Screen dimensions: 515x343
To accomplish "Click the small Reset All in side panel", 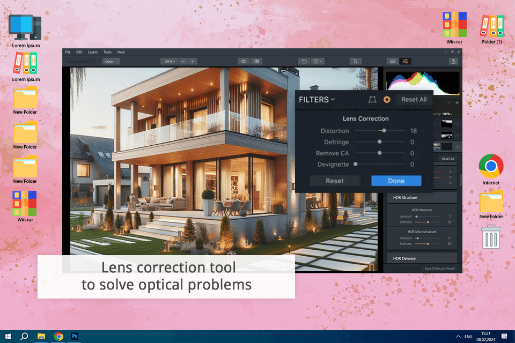I will 447,159.
